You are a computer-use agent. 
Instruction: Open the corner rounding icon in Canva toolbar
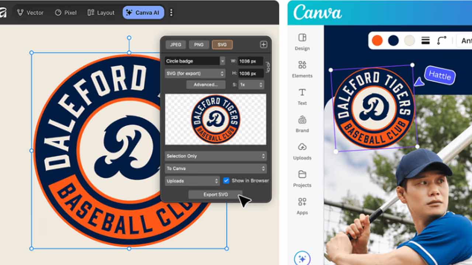[442, 40]
